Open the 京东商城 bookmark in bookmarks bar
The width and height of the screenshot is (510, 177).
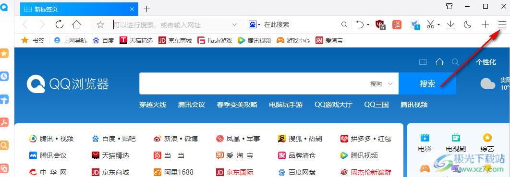[x=175, y=41]
